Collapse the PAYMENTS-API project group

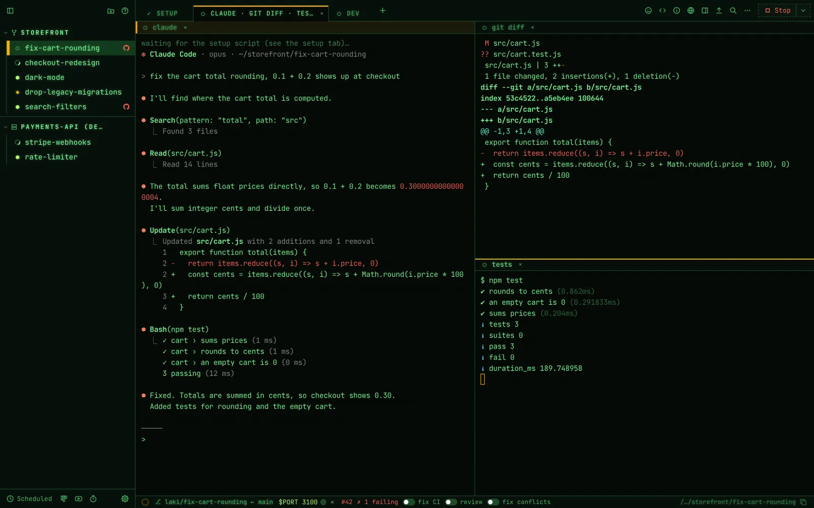pos(6,127)
